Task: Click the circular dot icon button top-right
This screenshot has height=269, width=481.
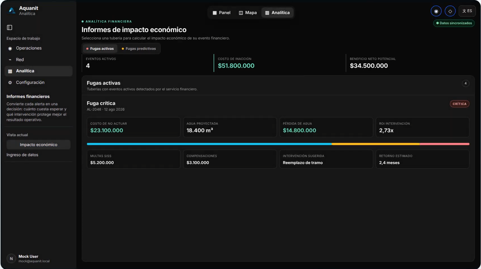Action: click(x=436, y=11)
